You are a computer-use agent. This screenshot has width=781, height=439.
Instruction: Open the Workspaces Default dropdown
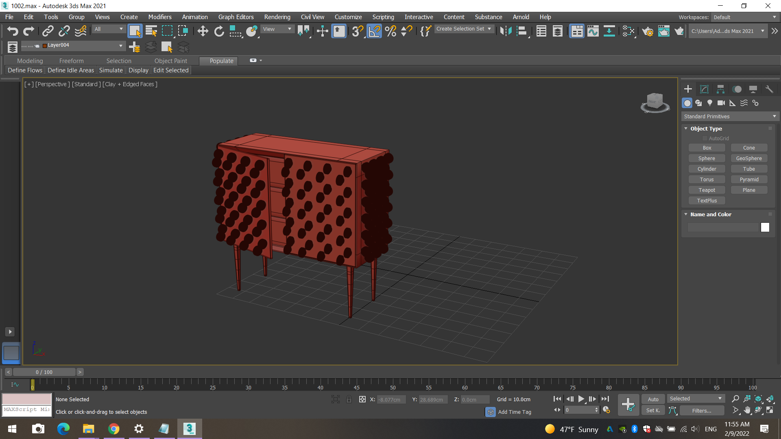[745, 17]
